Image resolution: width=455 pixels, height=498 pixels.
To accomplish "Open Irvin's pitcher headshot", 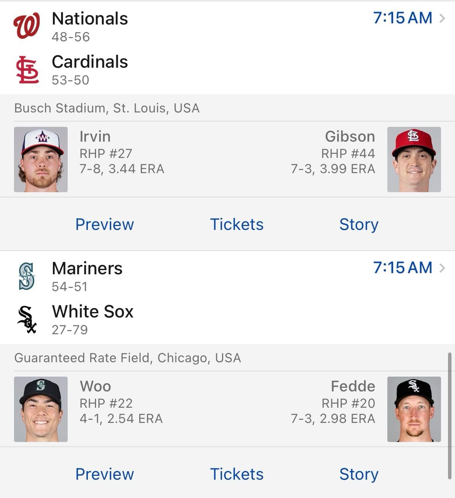I will [41, 160].
